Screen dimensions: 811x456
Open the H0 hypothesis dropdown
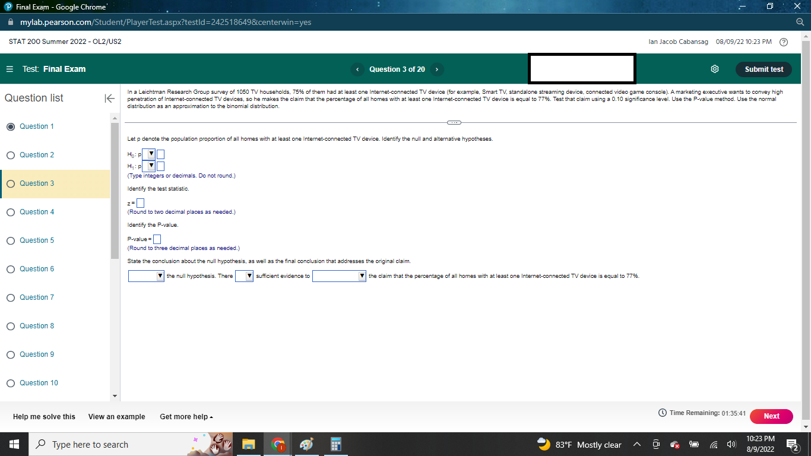pos(150,154)
